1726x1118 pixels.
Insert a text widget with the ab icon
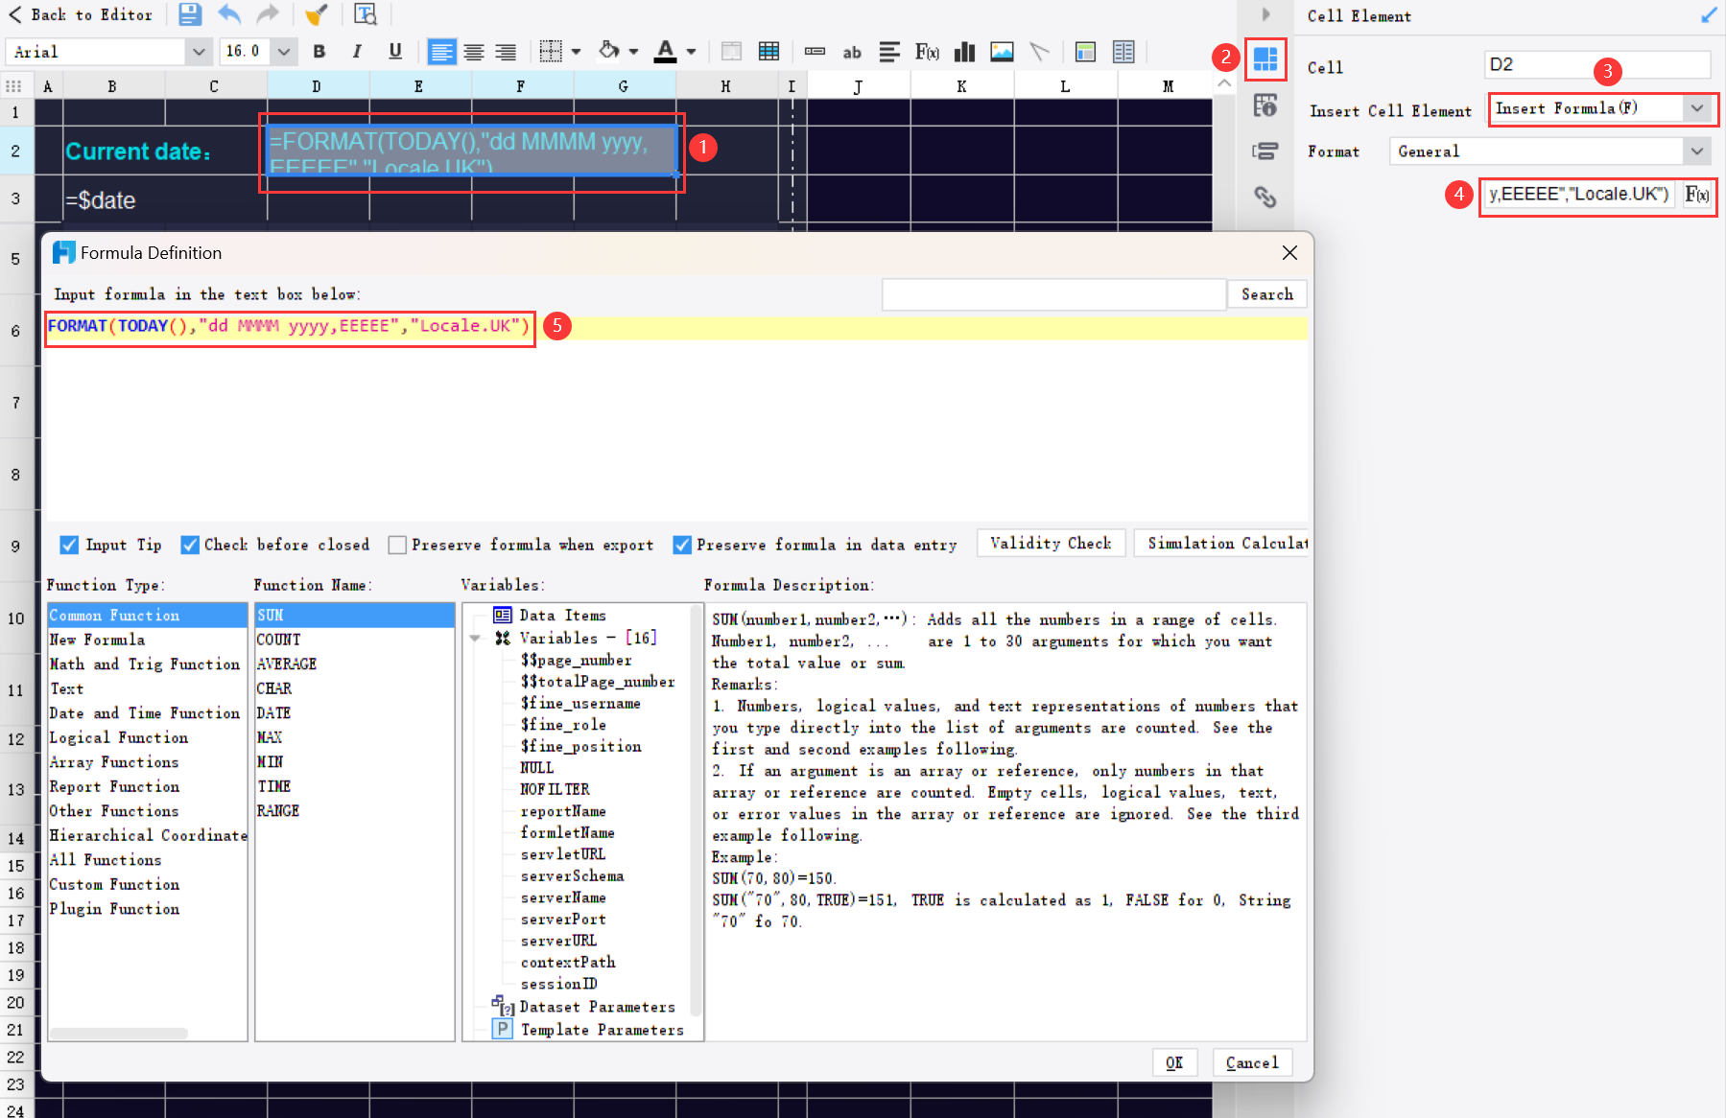pyautogui.click(x=852, y=52)
